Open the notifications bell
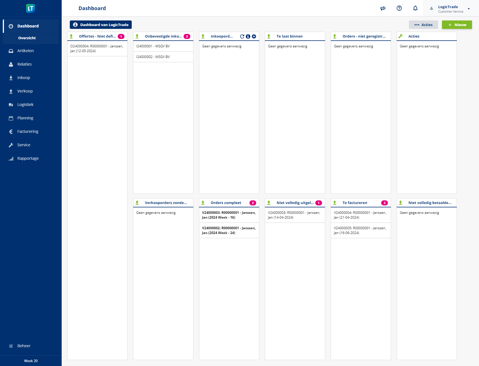Screen dimensions: 479x366 point(415,8)
